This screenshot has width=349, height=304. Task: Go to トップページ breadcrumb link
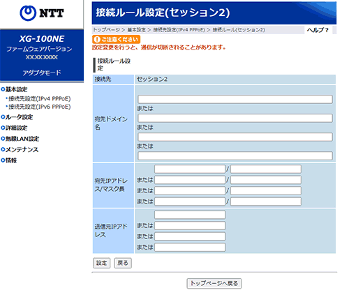(107, 30)
